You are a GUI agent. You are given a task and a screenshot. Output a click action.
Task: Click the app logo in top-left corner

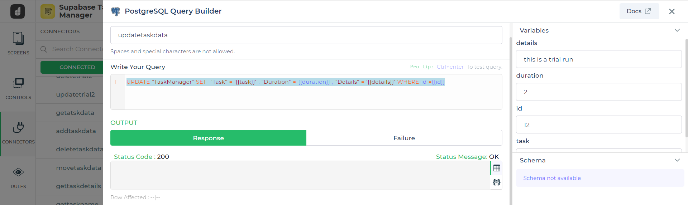pos(18,11)
